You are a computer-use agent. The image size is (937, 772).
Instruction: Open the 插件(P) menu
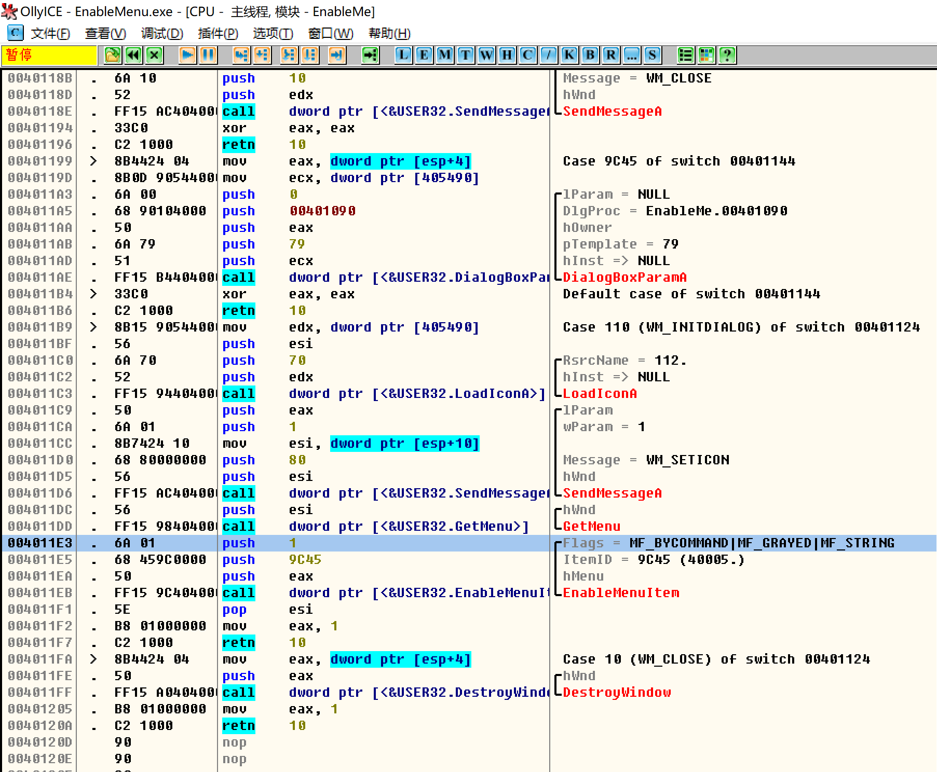218,34
